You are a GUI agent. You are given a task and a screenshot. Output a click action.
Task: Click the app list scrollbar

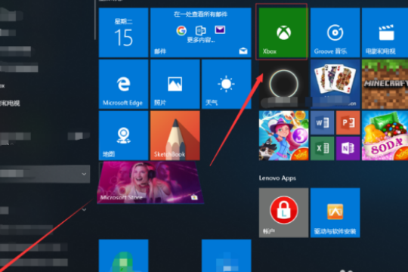tap(95, 20)
